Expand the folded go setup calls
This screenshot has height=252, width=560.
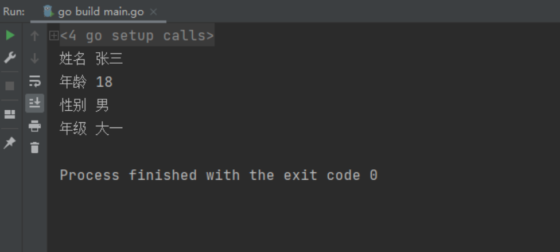click(x=54, y=36)
